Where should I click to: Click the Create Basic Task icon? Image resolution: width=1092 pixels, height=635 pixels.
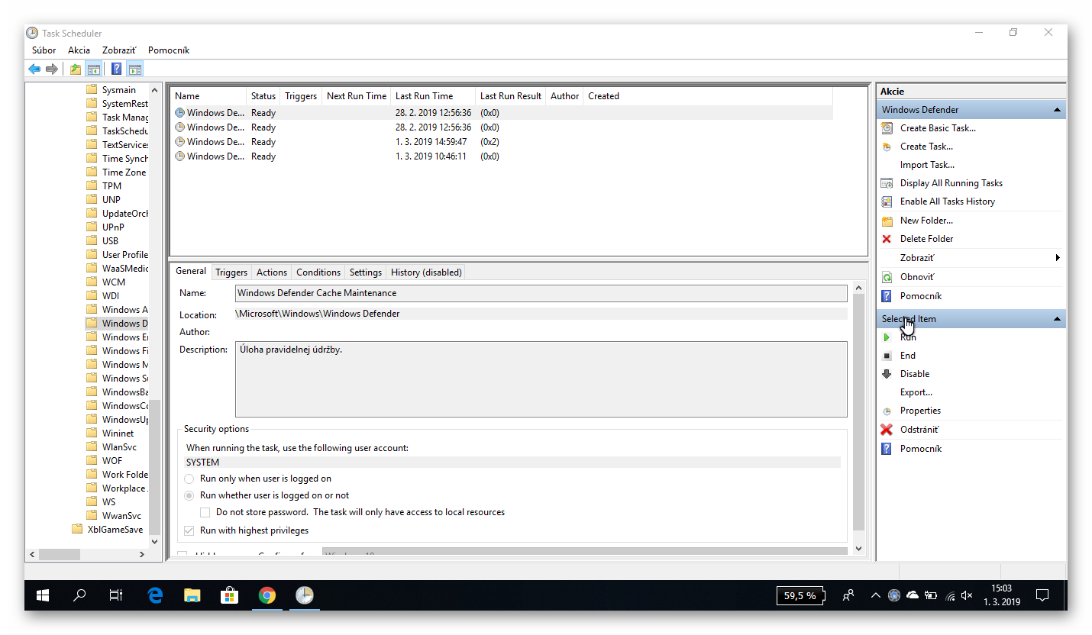pos(887,128)
